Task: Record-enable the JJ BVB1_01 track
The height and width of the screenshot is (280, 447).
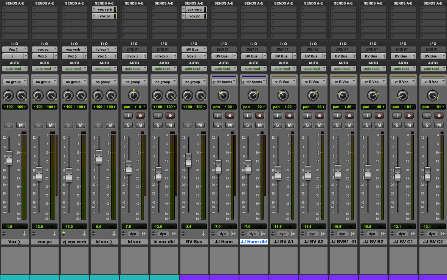Action: pyautogui.click(x=349, y=116)
